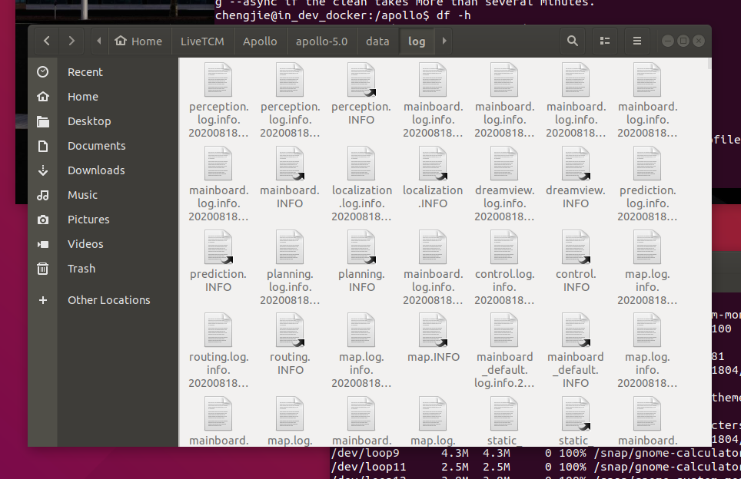Viewport: 741px width, 479px height.
Task: Click the right arrow after the log breadcrumb
Action: tap(444, 41)
